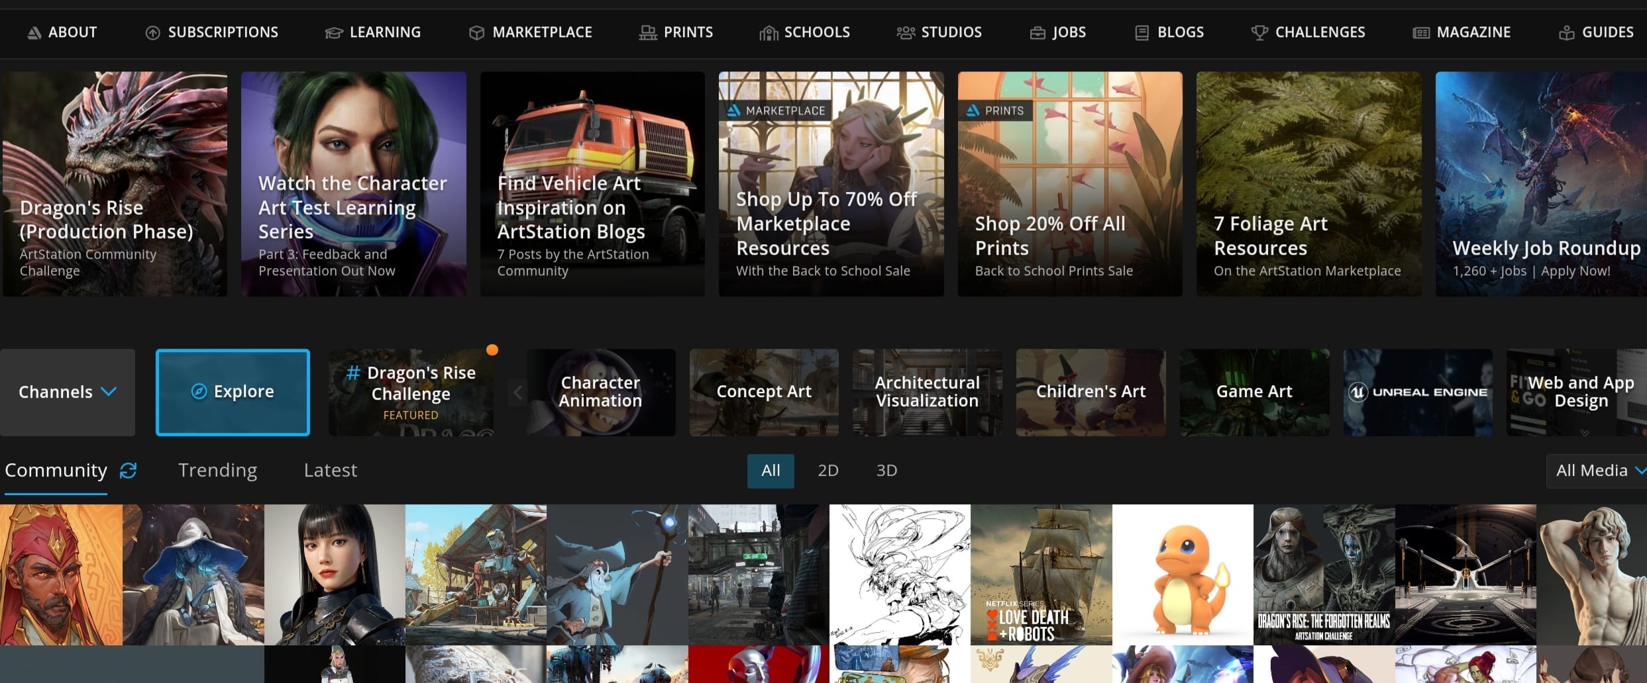Click the channel carousel left arrow
The width and height of the screenshot is (1647, 683).
tap(517, 392)
